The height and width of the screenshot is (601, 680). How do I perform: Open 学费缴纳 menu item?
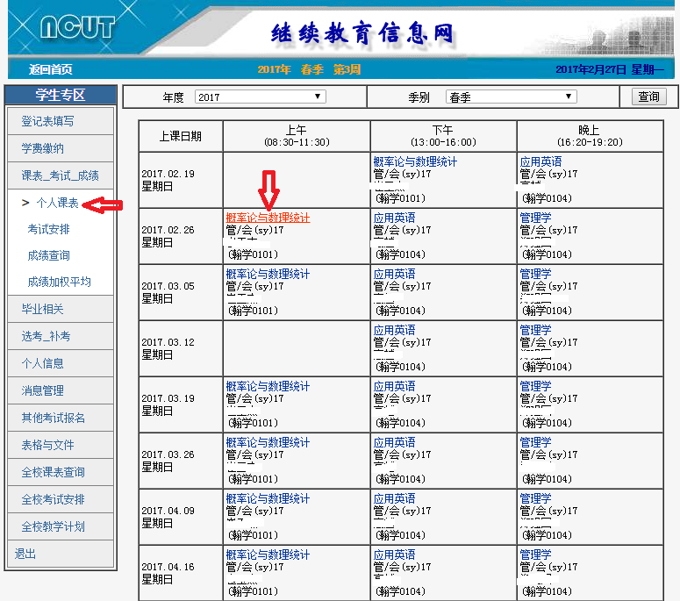click(43, 148)
